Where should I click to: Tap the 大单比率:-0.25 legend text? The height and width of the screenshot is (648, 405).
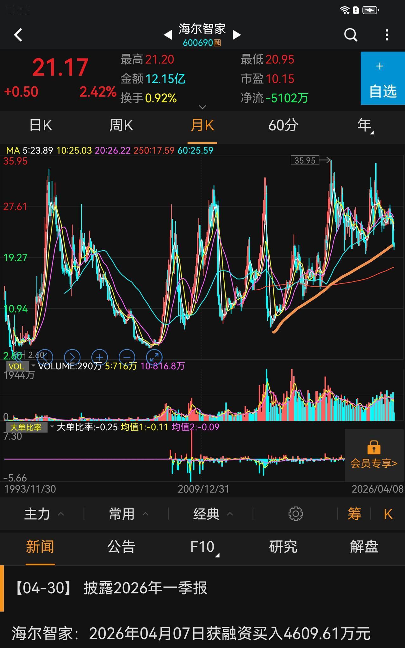coord(87,427)
